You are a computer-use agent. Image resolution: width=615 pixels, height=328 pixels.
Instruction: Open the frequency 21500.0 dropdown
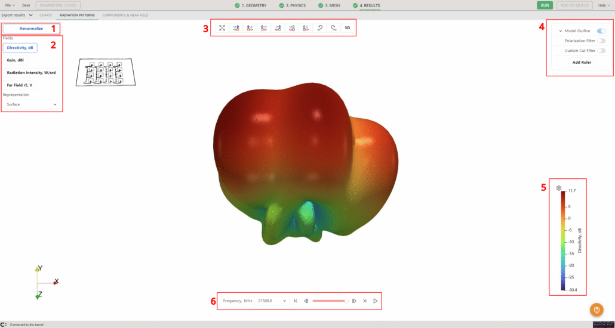pos(271,301)
